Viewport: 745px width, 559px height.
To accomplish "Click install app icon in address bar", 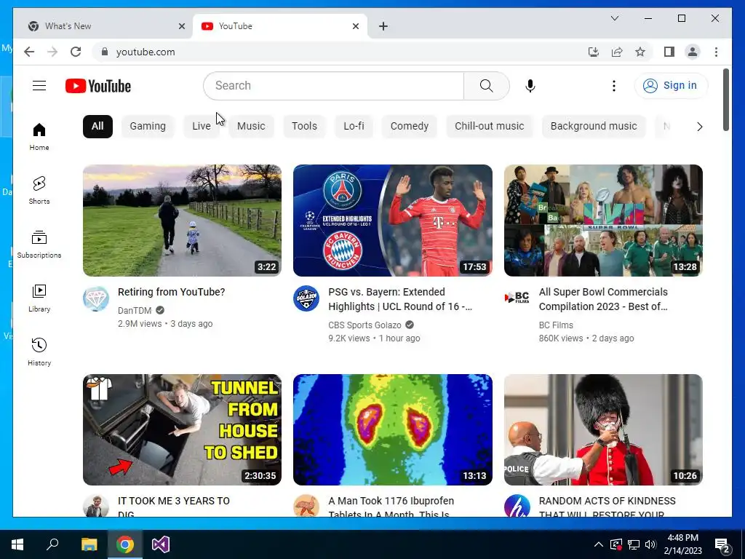I will click(594, 52).
